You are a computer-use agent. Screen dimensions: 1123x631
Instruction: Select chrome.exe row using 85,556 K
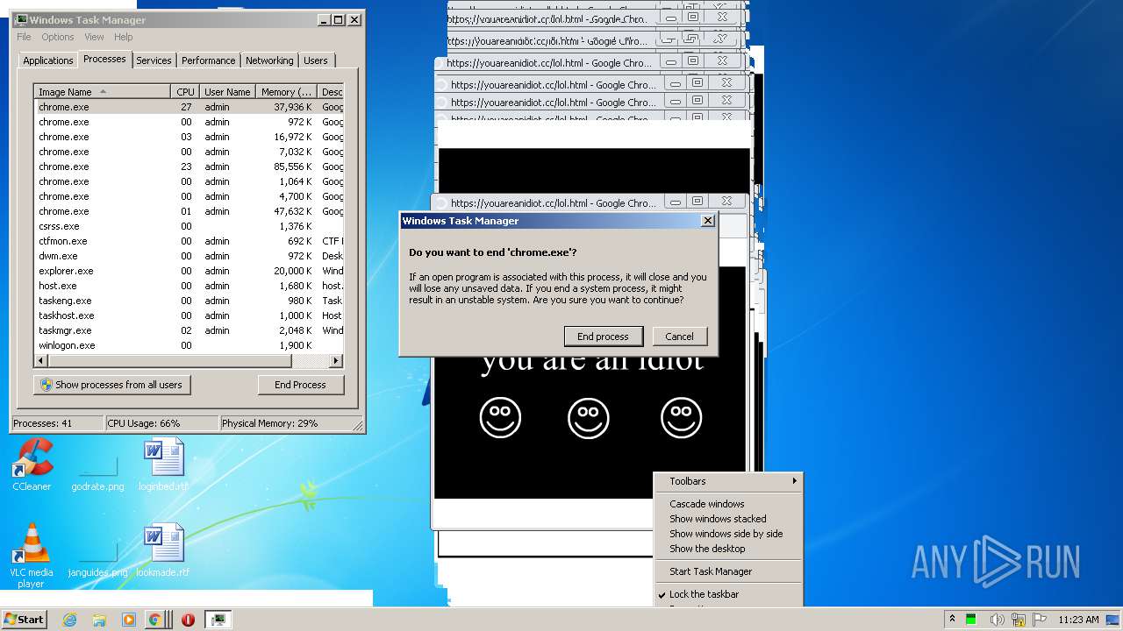pos(189,167)
